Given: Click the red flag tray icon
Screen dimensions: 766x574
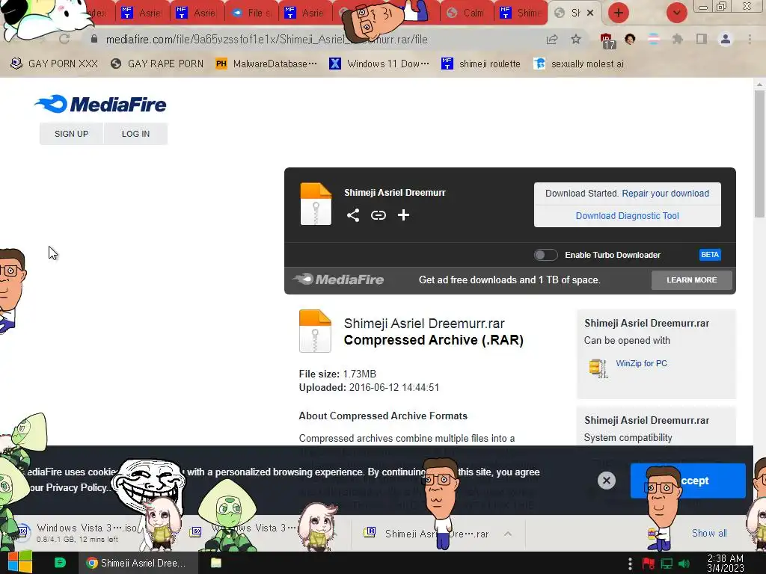Looking at the screenshot, I should tap(649, 564).
